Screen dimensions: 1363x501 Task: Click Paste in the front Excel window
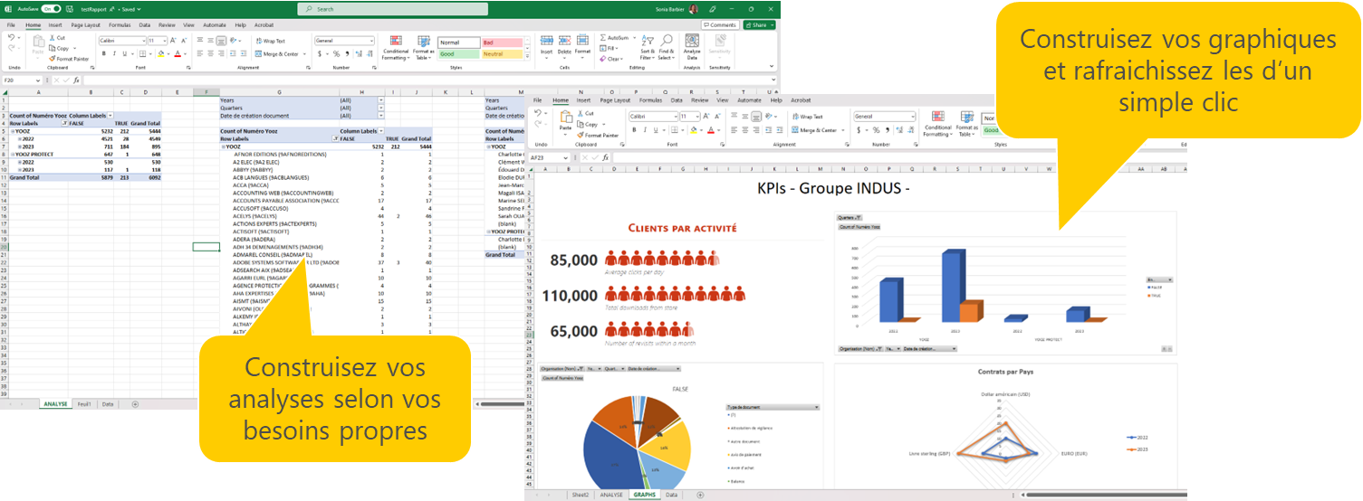(566, 122)
